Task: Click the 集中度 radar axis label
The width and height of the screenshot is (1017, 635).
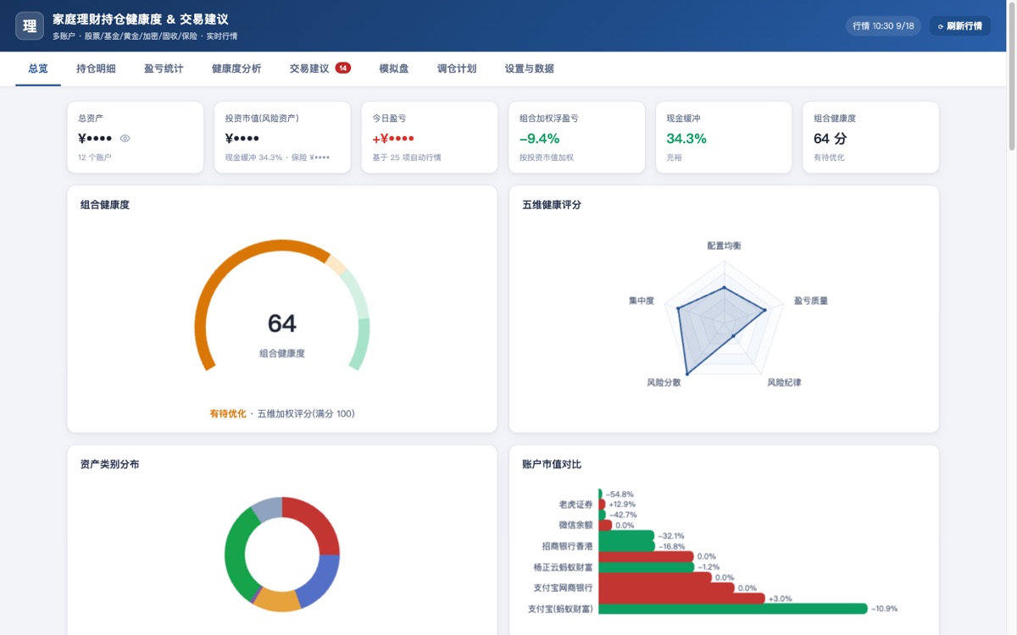Action: (x=642, y=301)
